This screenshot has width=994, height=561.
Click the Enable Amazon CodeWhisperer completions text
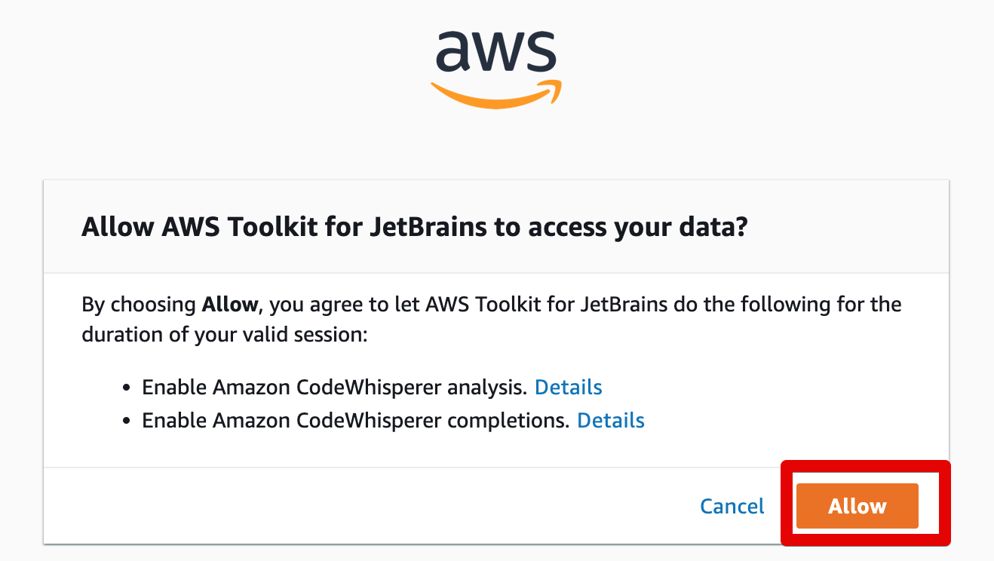[x=355, y=420]
